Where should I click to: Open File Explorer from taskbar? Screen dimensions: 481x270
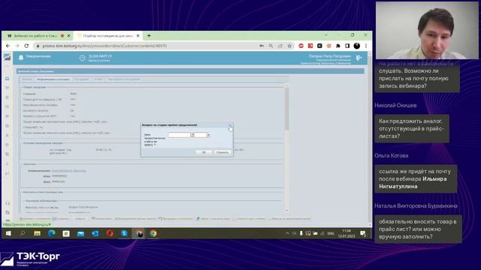pyautogui.click(x=37, y=233)
